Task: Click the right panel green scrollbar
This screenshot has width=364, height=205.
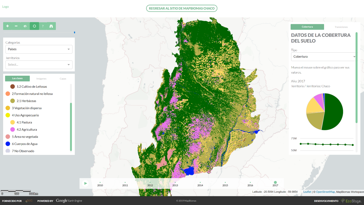Action: [357, 78]
